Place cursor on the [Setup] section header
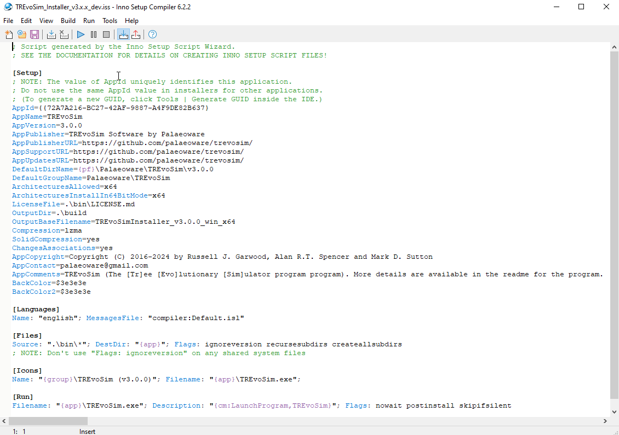Screen dimensions: 619x435 pyautogui.click(x=27, y=73)
